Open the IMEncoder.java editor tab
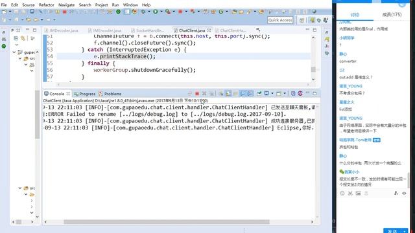415x233 pixels. [105, 30]
